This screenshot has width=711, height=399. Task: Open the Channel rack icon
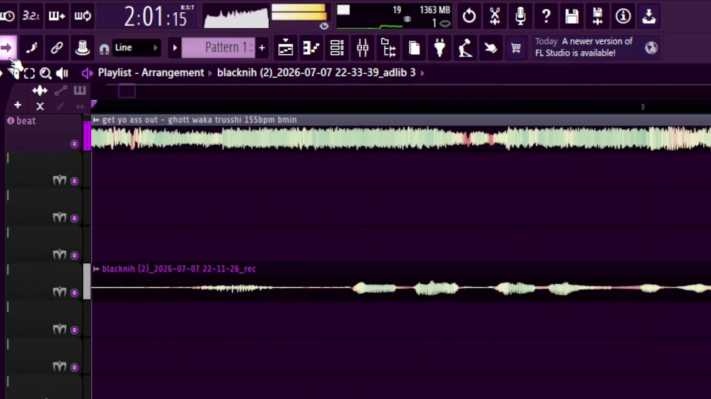pyautogui.click(x=337, y=48)
